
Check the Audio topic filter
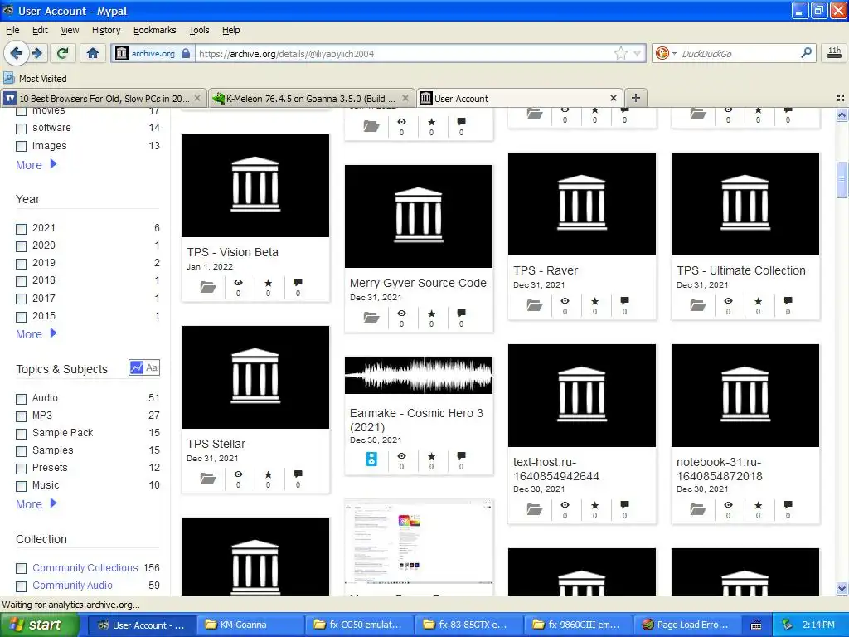click(x=21, y=399)
